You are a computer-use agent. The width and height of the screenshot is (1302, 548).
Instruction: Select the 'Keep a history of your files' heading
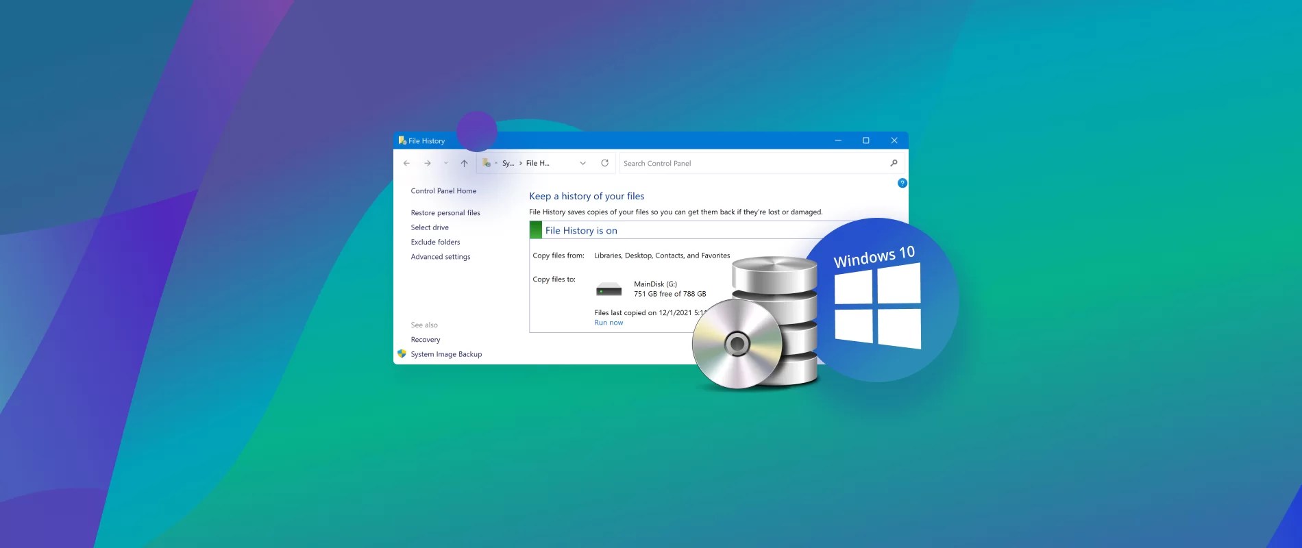[x=587, y=197]
